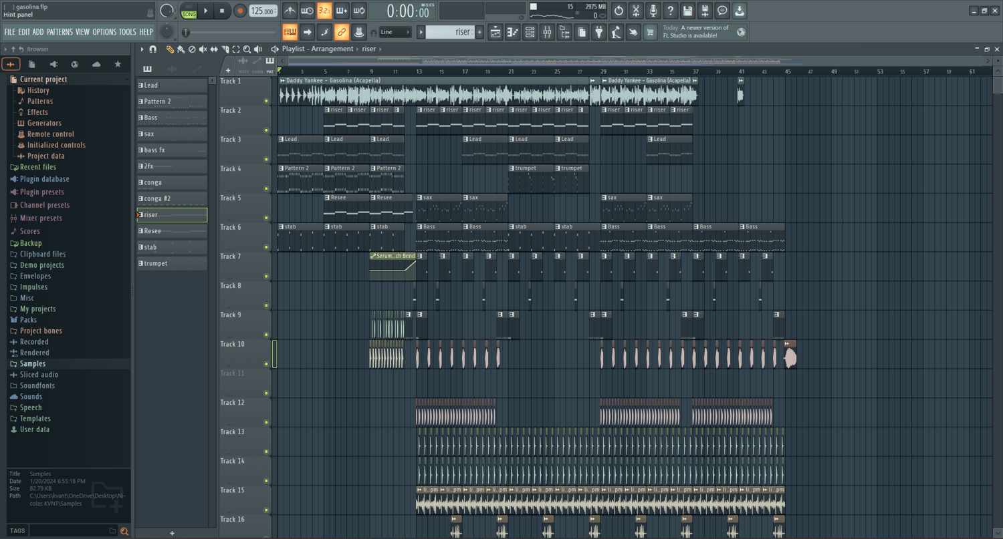Open the shop cart icon

(650, 31)
